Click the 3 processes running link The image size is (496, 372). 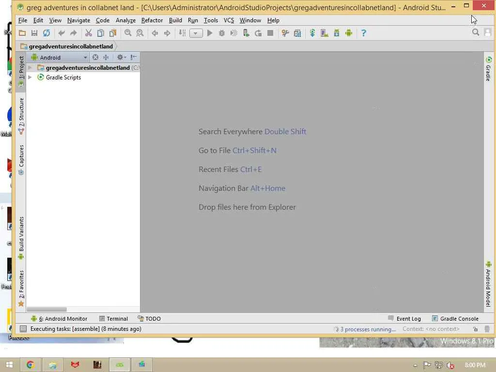click(x=368, y=329)
